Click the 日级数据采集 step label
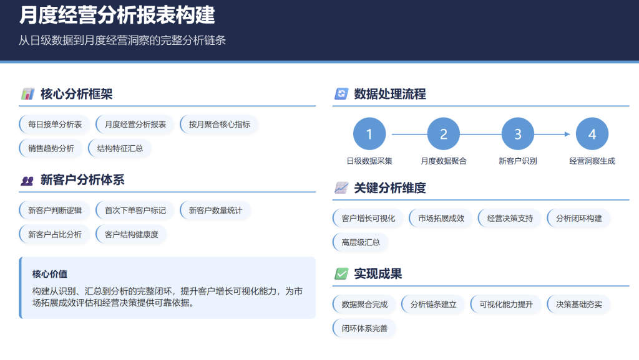 369,161
